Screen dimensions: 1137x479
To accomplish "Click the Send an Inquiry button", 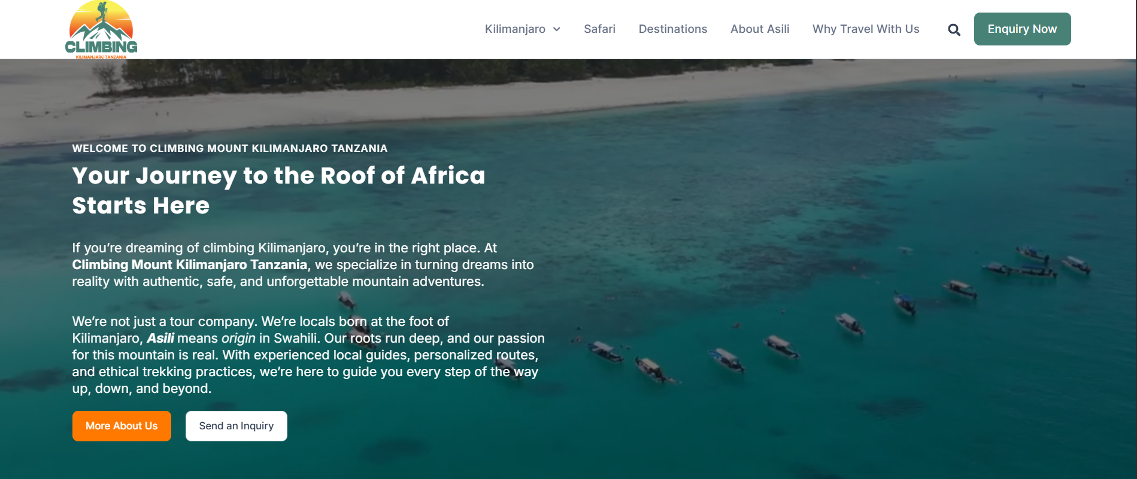I will click(x=236, y=426).
